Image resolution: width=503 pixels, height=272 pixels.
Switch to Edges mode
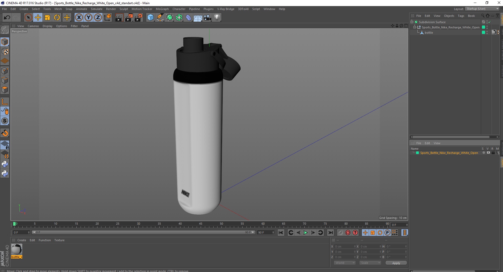coord(5,80)
